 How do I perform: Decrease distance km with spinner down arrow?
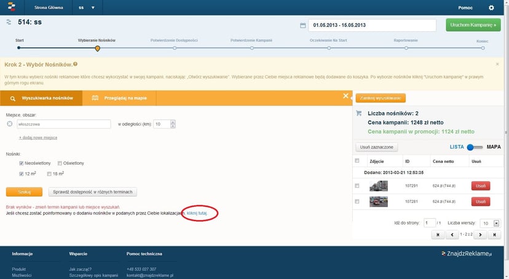(173, 126)
